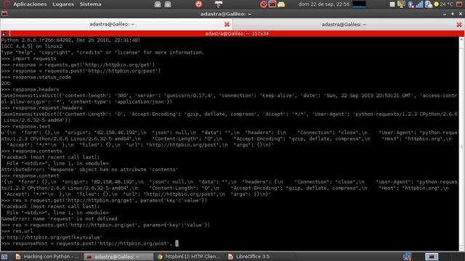
Task: Click the first gray camera launcher icon
Action: 158,4
